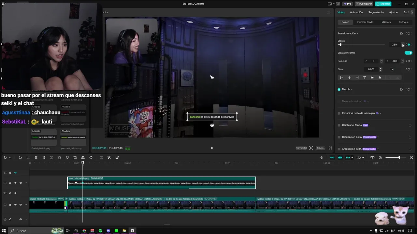Toggle the Escala uniforme switch
The width and height of the screenshot is (417, 234).
(409, 53)
